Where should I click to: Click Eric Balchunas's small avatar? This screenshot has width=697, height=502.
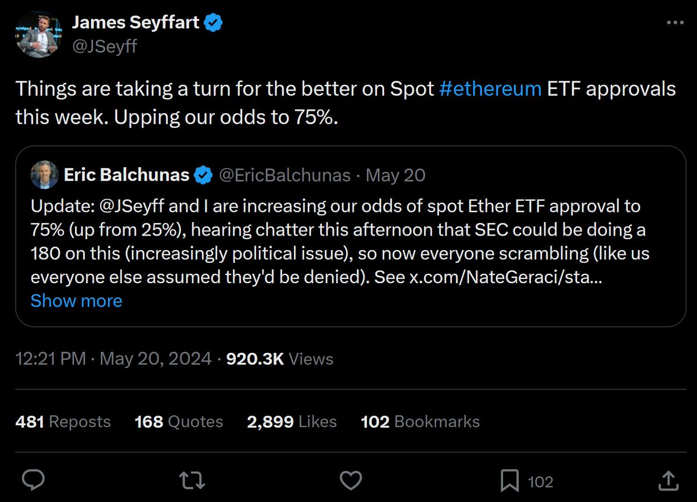[45, 175]
